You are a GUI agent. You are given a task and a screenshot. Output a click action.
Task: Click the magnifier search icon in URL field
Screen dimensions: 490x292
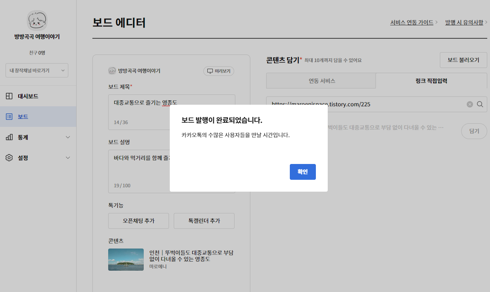pos(480,104)
